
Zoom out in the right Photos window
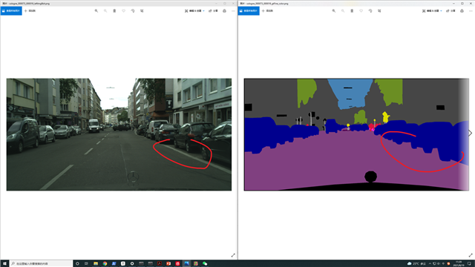click(x=343, y=11)
